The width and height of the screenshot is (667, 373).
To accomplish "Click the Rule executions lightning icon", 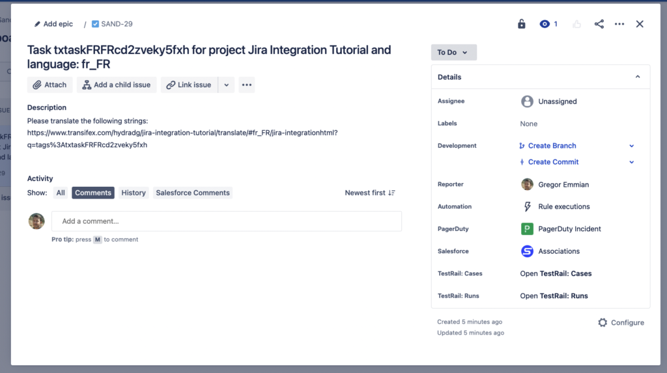I will click(x=527, y=206).
